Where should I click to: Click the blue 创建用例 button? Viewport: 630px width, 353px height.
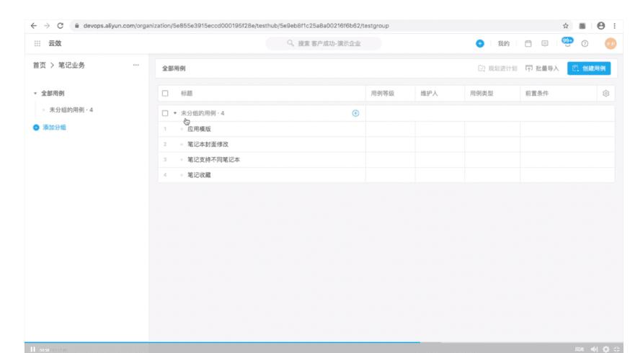click(589, 68)
